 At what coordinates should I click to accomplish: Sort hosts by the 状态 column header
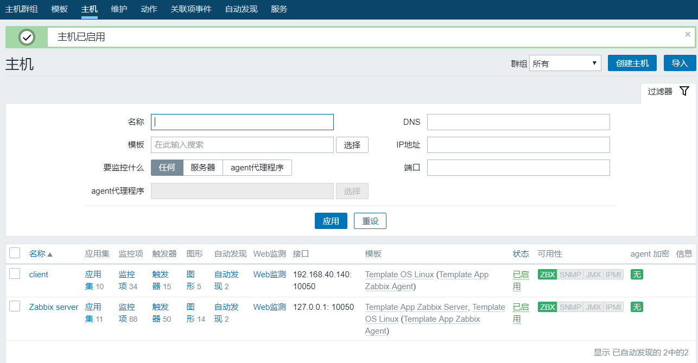click(x=521, y=253)
